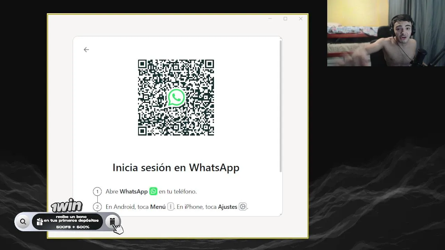Viewport: 445px width, 250px height.
Task: Click the "En Android, toca Menú" text
Action: click(x=136, y=207)
